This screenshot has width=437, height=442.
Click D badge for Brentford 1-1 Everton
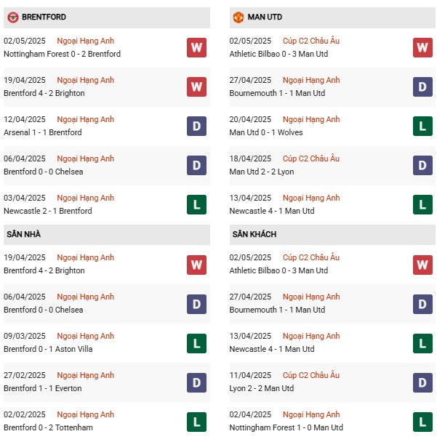click(x=196, y=382)
